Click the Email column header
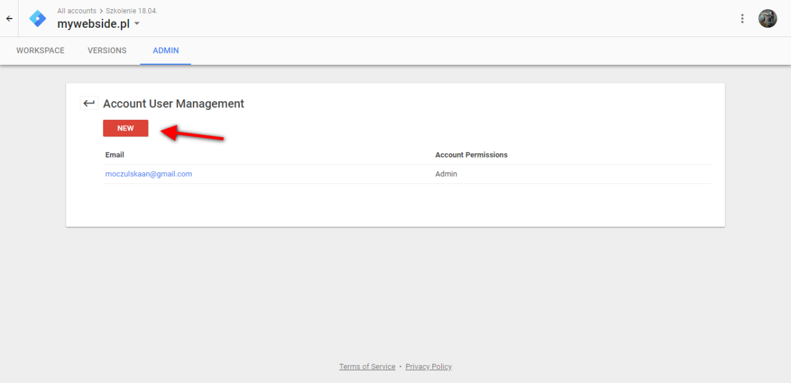Screen dimensions: 791x383 click(x=114, y=154)
